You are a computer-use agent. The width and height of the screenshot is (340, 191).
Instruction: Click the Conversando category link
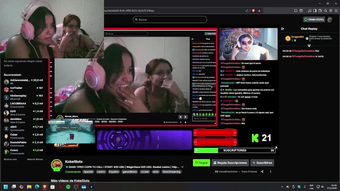point(73,172)
